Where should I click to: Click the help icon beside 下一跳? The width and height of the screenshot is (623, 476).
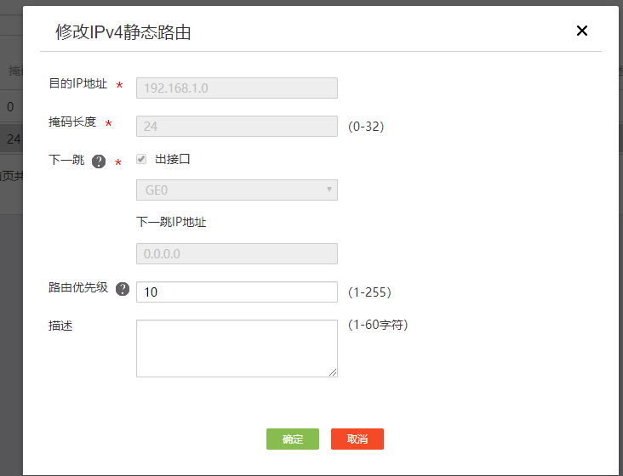pos(99,161)
